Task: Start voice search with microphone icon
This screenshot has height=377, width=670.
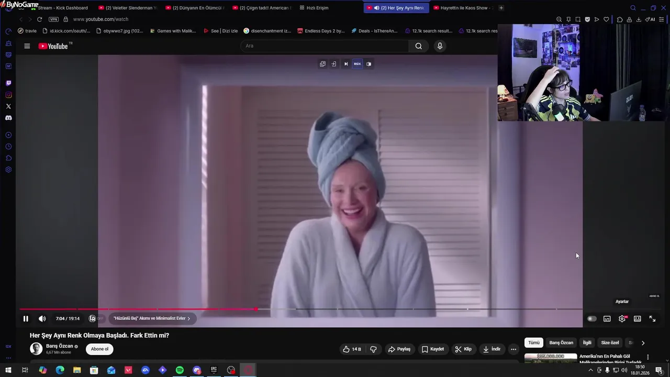Action: 440,46
